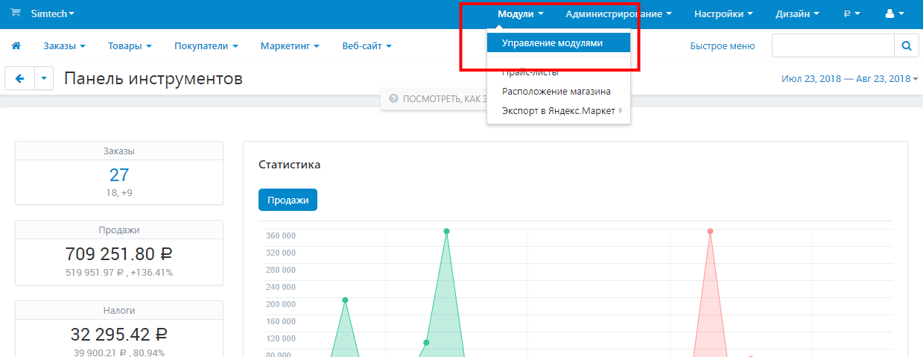Open the Настройки menu

click(723, 13)
